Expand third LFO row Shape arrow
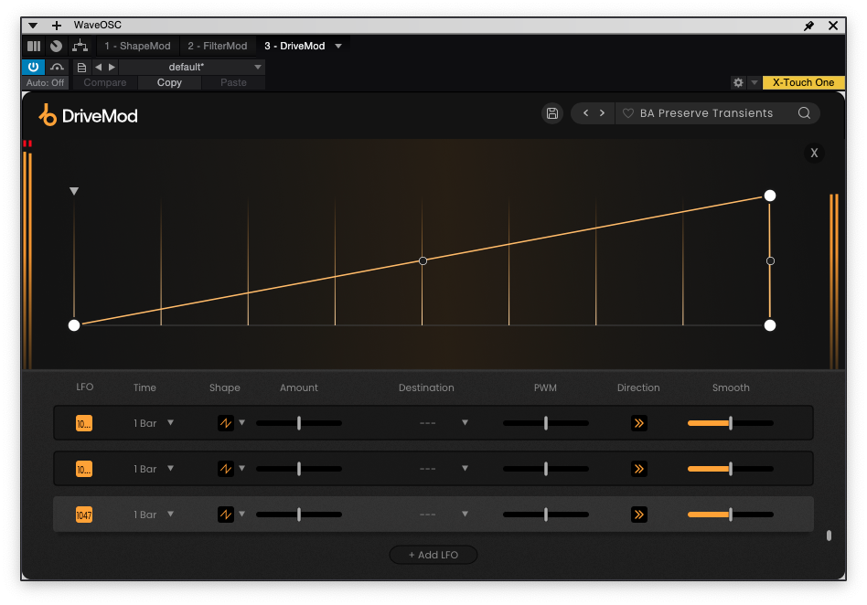This screenshot has height=605, width=867. pos(241,515)
